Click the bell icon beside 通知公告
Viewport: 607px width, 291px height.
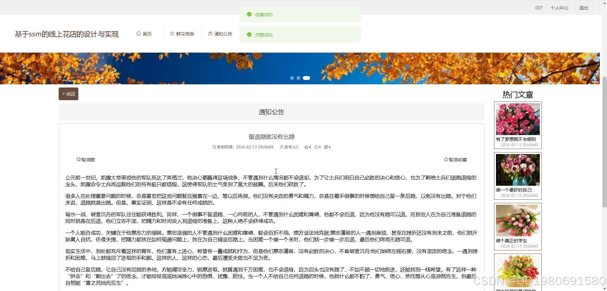210,33
